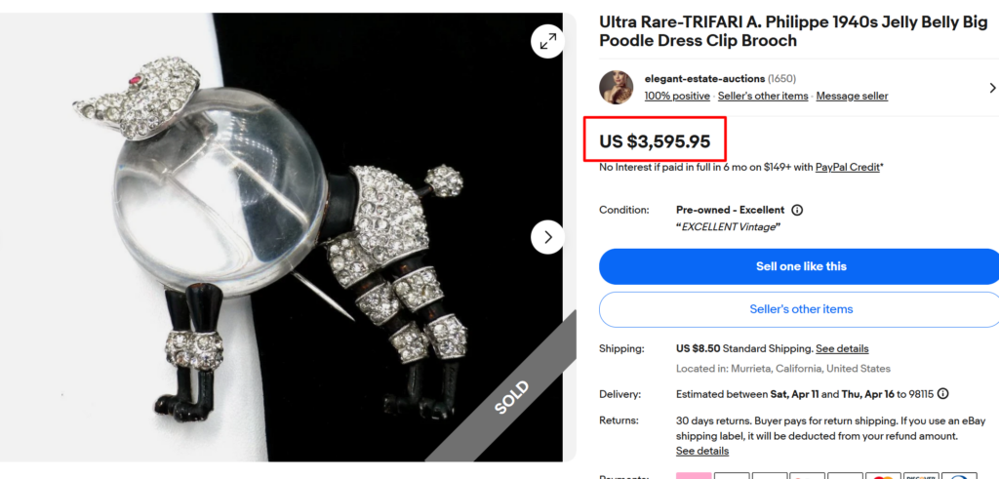Click the outlined Seller's other items button

799,309
